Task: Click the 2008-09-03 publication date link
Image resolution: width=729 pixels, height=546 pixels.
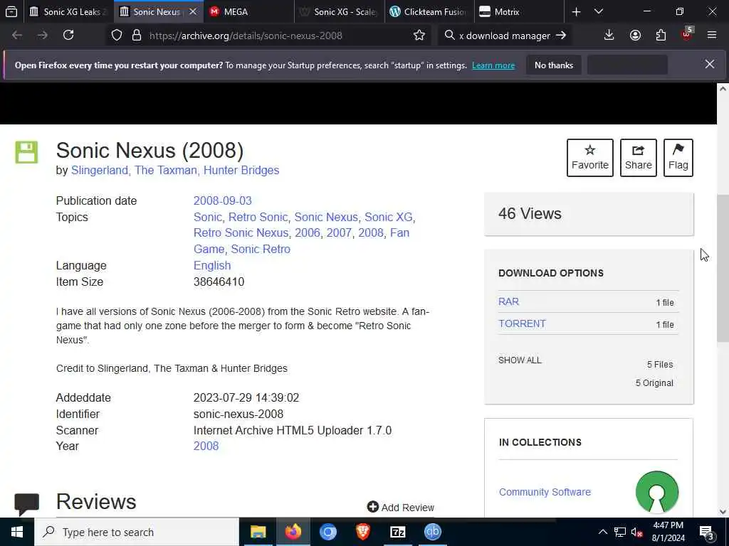Action: click(222, 200)
